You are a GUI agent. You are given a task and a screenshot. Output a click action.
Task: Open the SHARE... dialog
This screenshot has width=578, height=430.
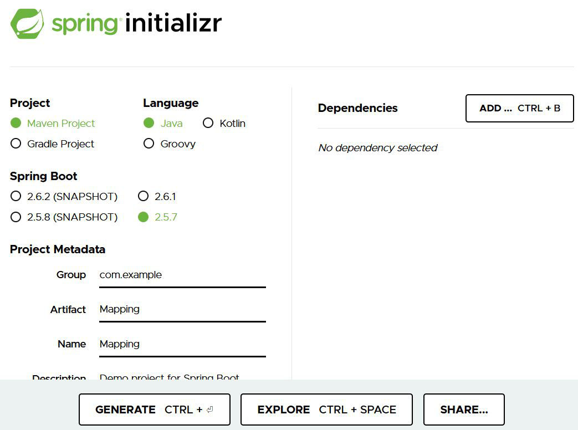(464, 409)
